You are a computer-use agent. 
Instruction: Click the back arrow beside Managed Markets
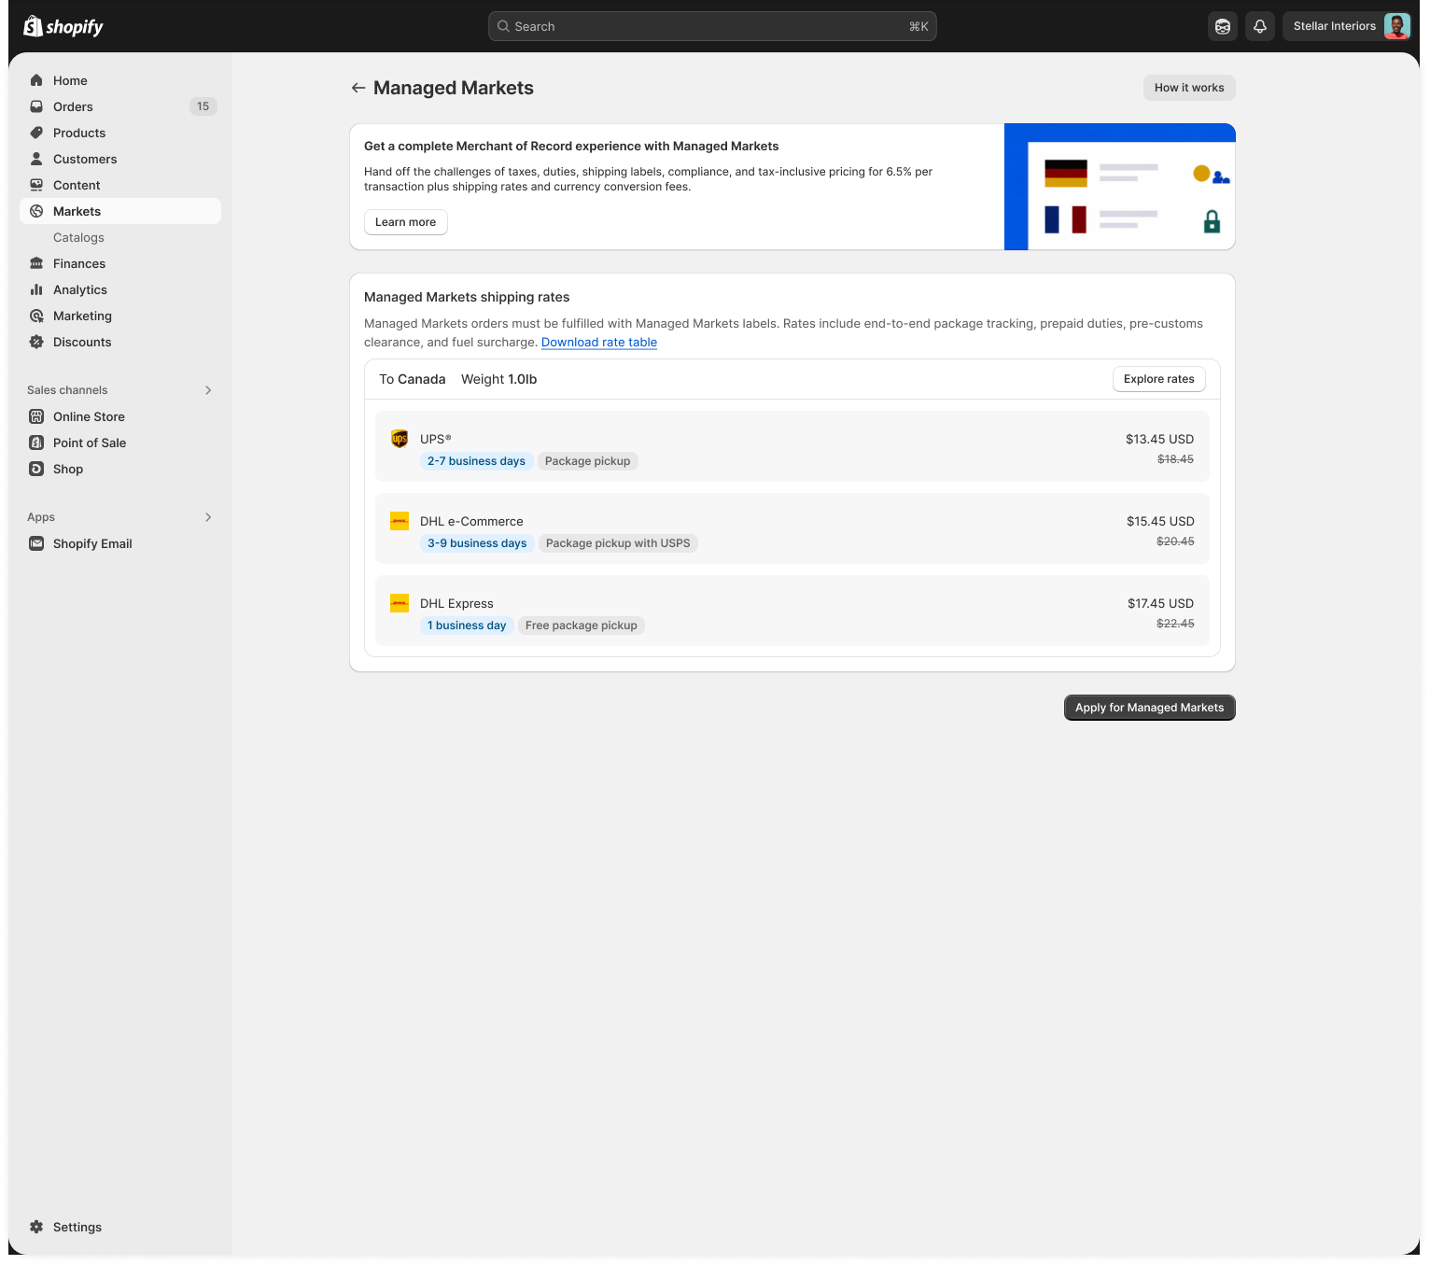point(357,88)
